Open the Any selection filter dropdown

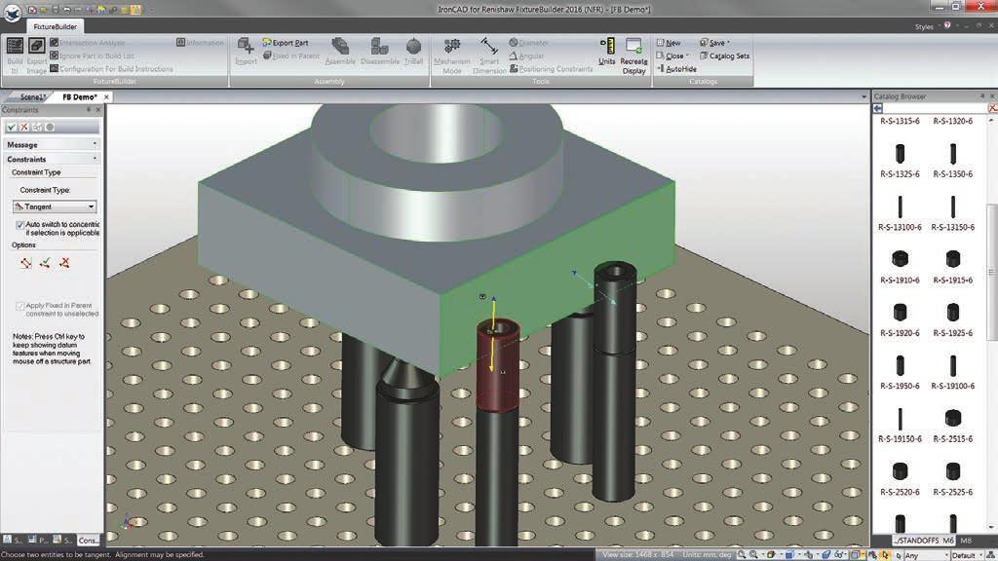pos(927,555)
